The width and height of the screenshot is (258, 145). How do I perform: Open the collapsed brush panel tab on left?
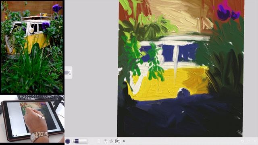pos(68,72)
